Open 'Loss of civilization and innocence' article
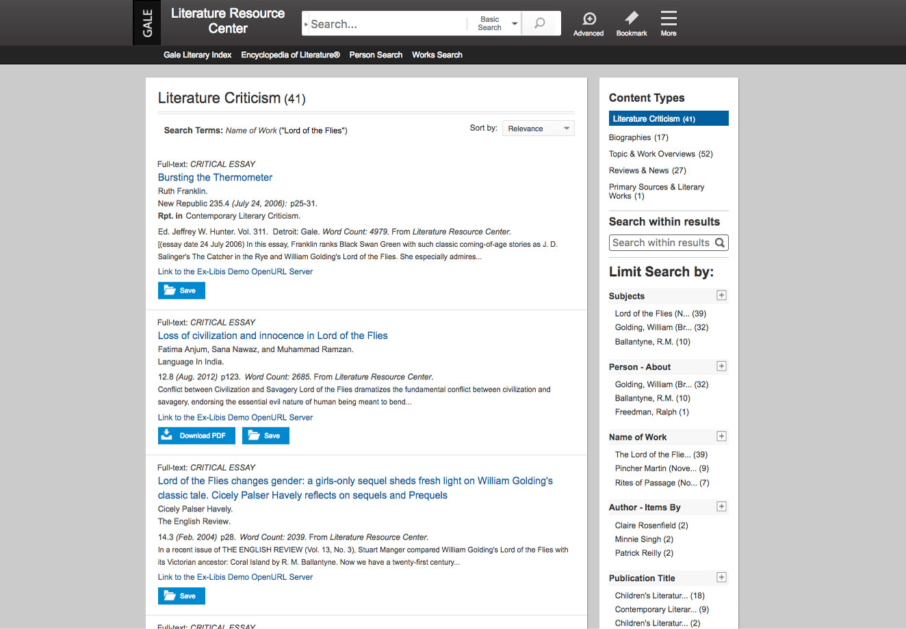Viewport: 906px width, 629px height. (x=272, y=336)
